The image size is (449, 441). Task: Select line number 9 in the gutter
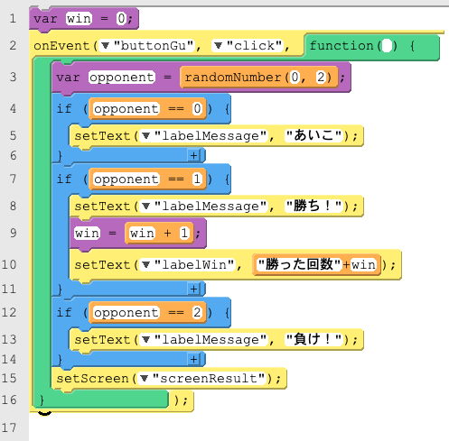click(x=13, y=233)
